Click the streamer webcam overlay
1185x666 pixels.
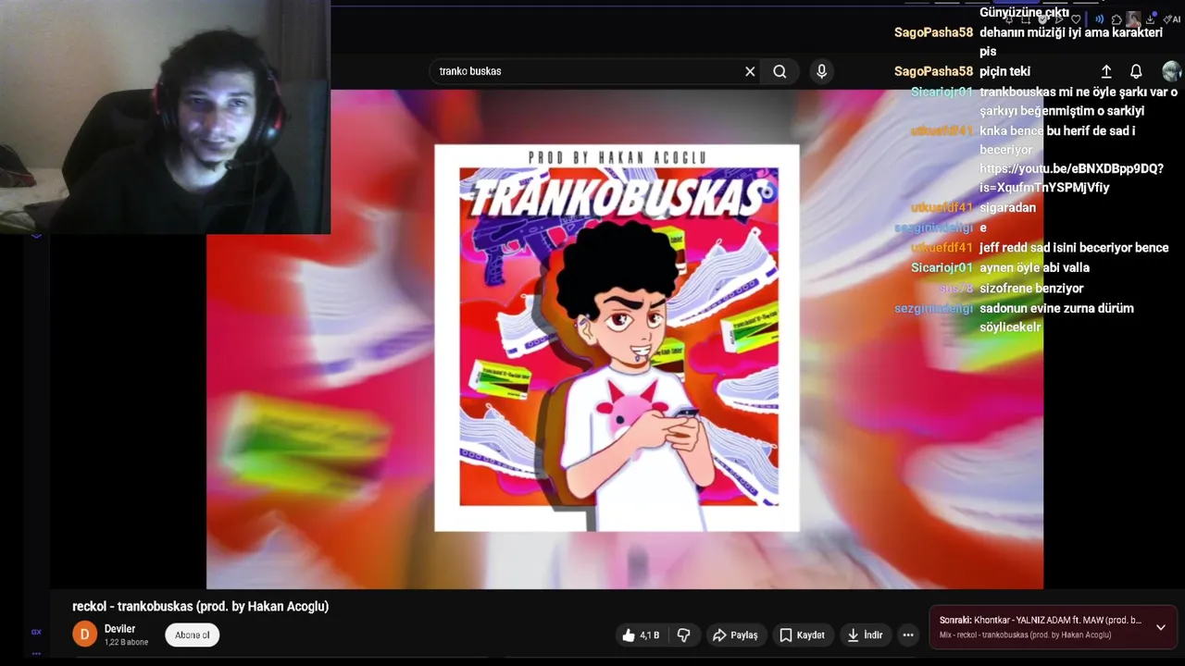[165, 117]
